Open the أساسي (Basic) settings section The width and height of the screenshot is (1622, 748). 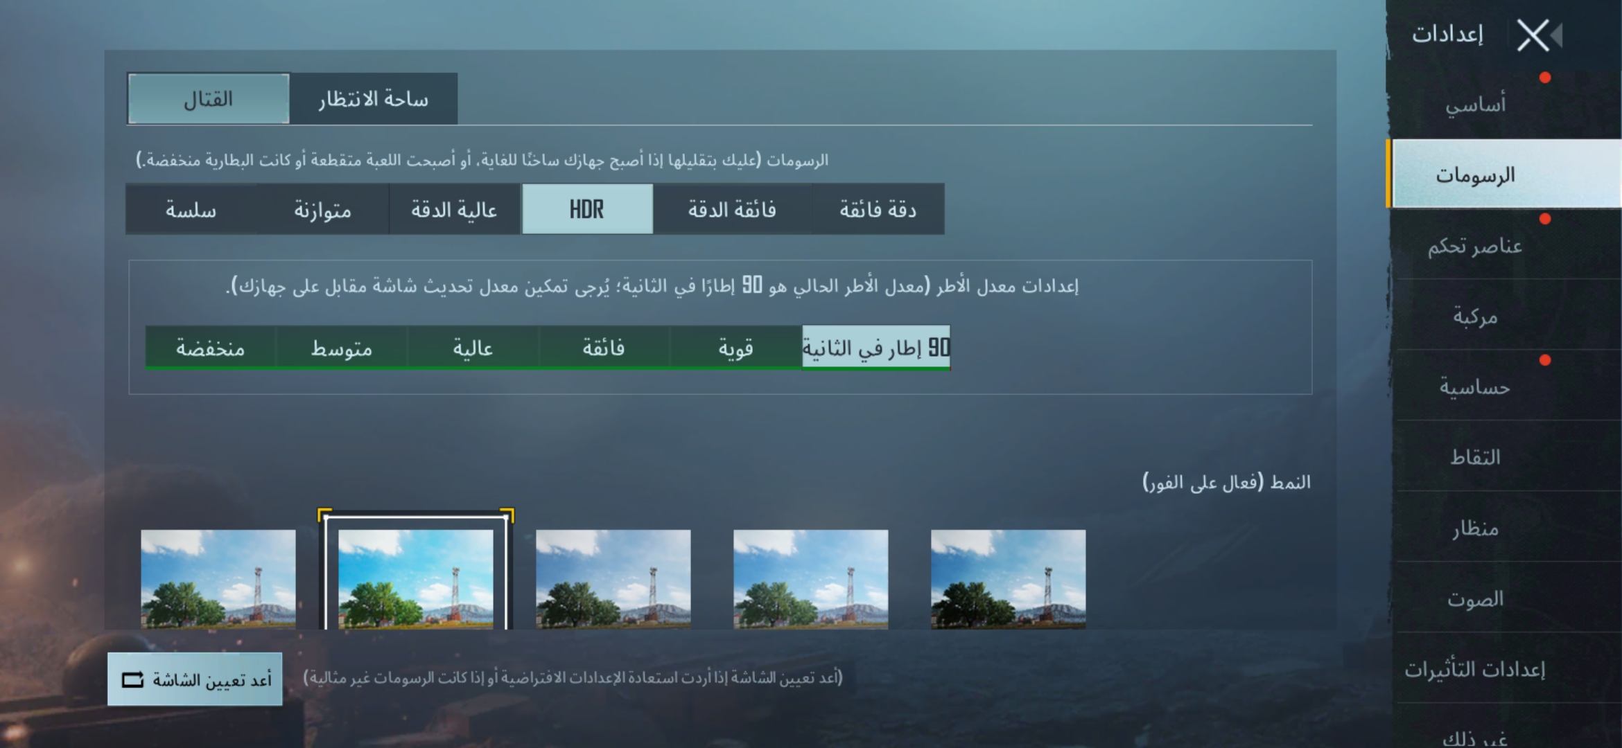click(x=1475, y=105)
